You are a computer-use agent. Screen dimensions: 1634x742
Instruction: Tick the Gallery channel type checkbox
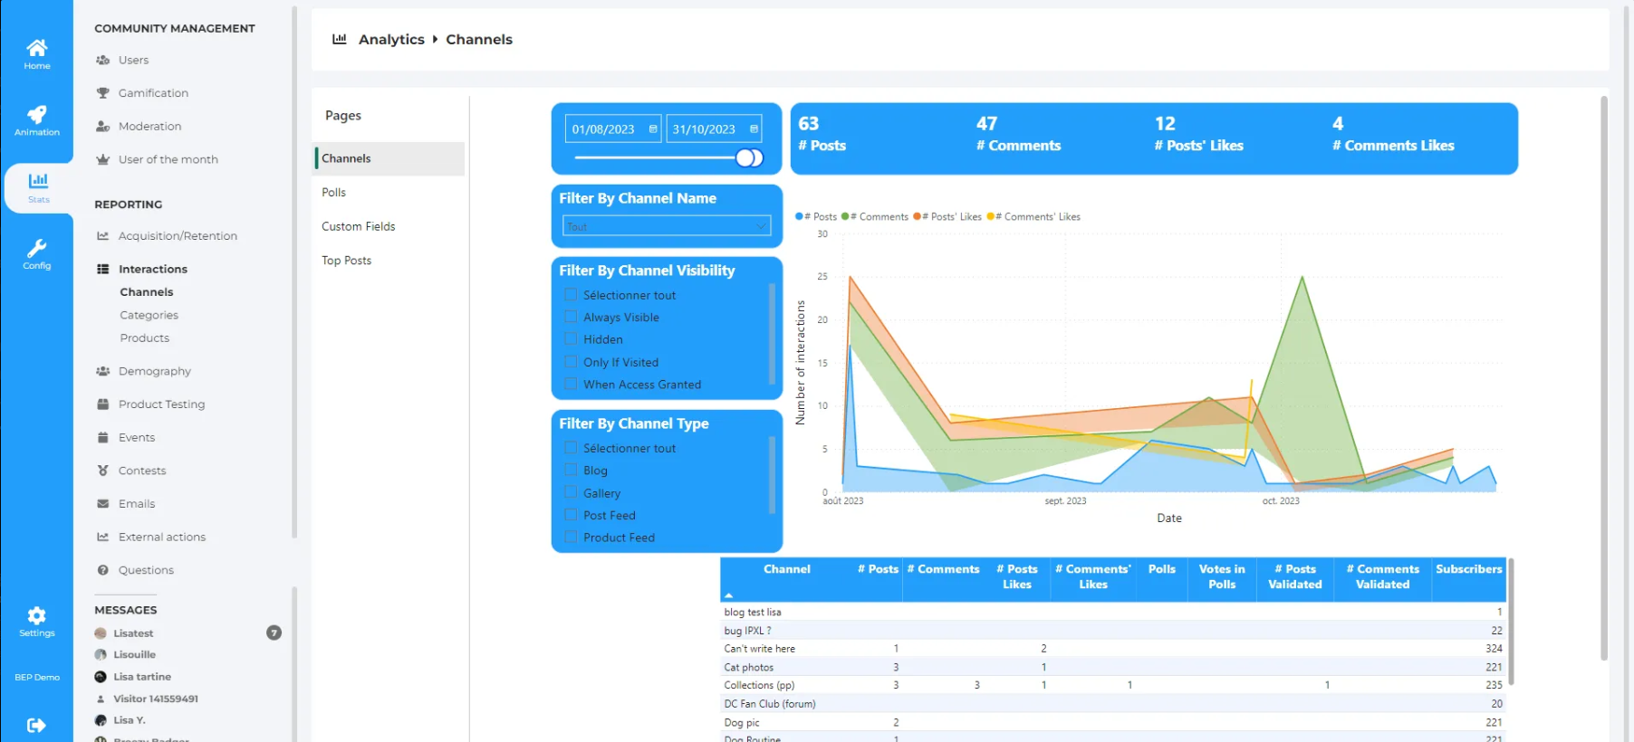point(571,493)
